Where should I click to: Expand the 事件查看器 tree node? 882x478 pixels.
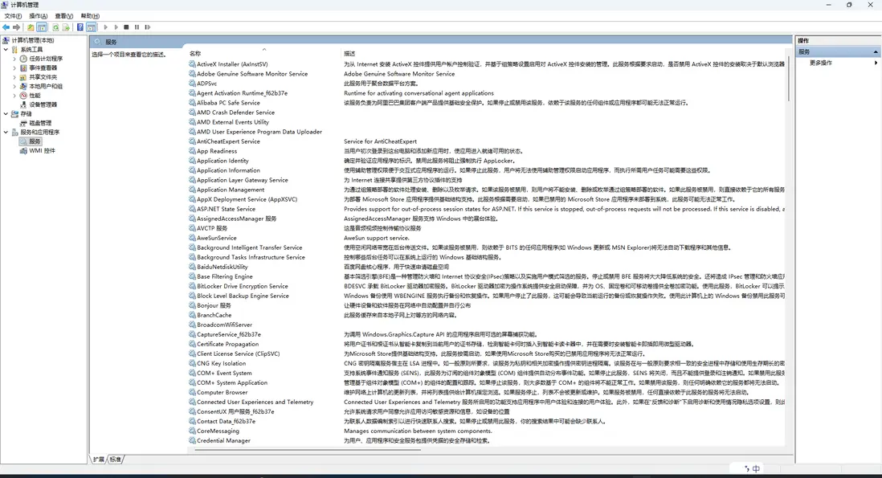click(x=14, y=67)
